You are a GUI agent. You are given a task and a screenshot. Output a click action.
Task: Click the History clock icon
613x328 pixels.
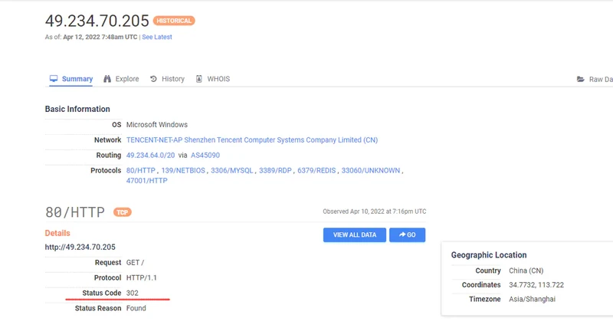153,79
